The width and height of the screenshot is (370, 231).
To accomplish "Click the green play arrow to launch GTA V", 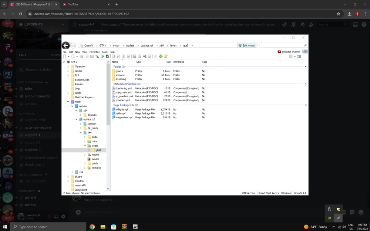I will [103, 56].
